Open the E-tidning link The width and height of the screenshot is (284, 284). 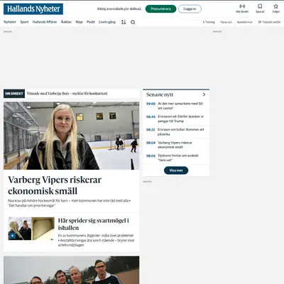[x=209, y=22]
